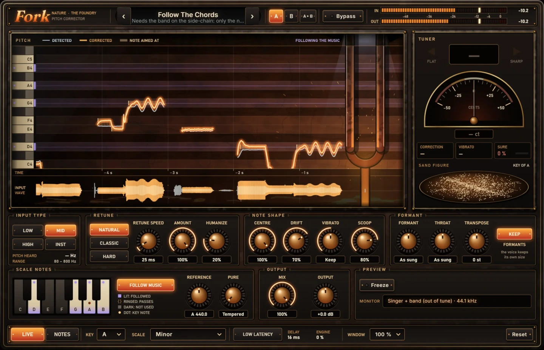Switch to Live mode

pos(28,334)
